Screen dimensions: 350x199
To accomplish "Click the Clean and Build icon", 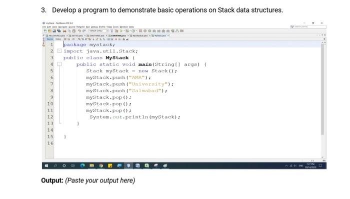I will [116, 31].
